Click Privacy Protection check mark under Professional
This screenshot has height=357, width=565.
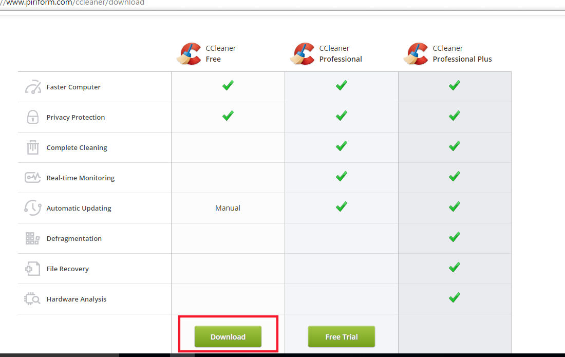click(341, 116)
